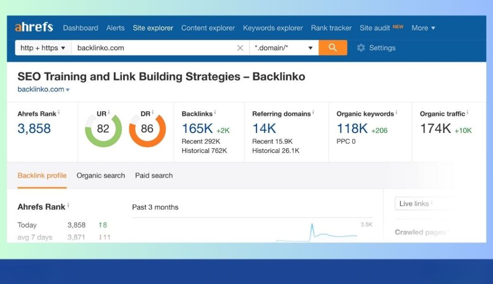Open Keywords explorer

point(273,28)
